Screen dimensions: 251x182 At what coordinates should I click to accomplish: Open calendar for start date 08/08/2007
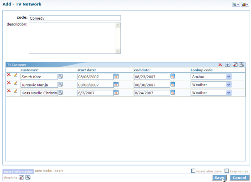(x=116, y=84)
